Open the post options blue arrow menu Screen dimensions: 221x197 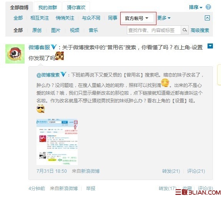(x=210, y=46)
